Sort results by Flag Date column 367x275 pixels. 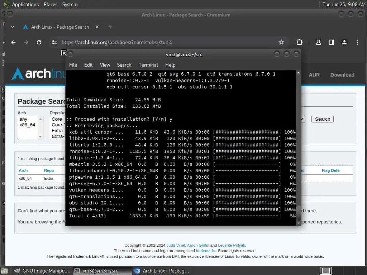330,170
